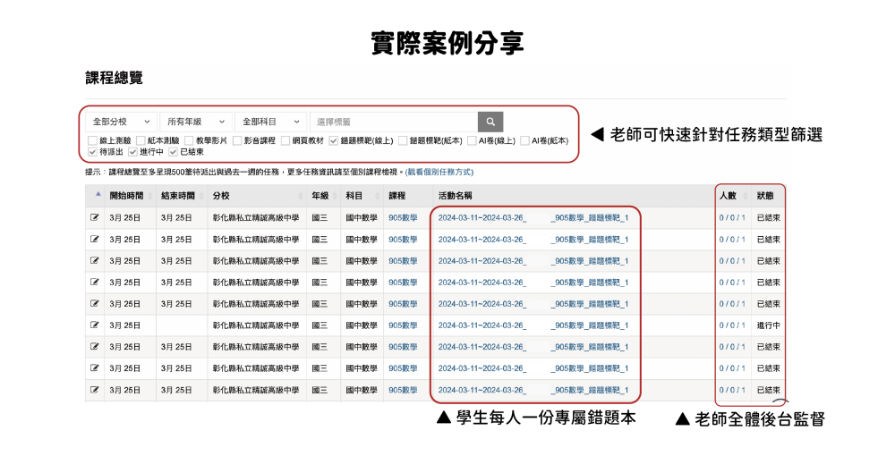Open the edit icon of the 進行中 row

[95, 325]
